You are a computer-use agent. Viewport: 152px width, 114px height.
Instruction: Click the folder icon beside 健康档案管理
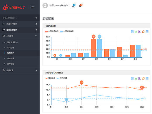tap(4, 30)
